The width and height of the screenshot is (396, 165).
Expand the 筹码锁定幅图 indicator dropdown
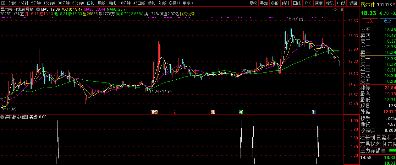(3, 117)
